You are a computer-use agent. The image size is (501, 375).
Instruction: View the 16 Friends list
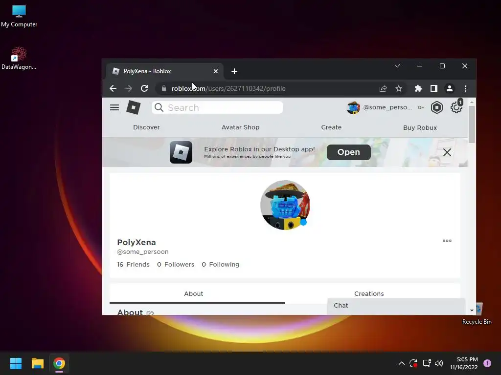133,264
